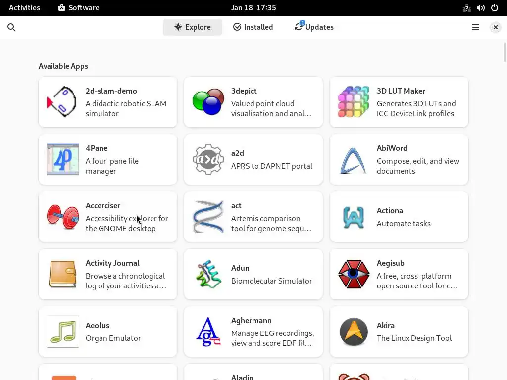The image size is (507, 380).
Task: Open the Software app menu in top bar
Action: click(x=79, y=8)
